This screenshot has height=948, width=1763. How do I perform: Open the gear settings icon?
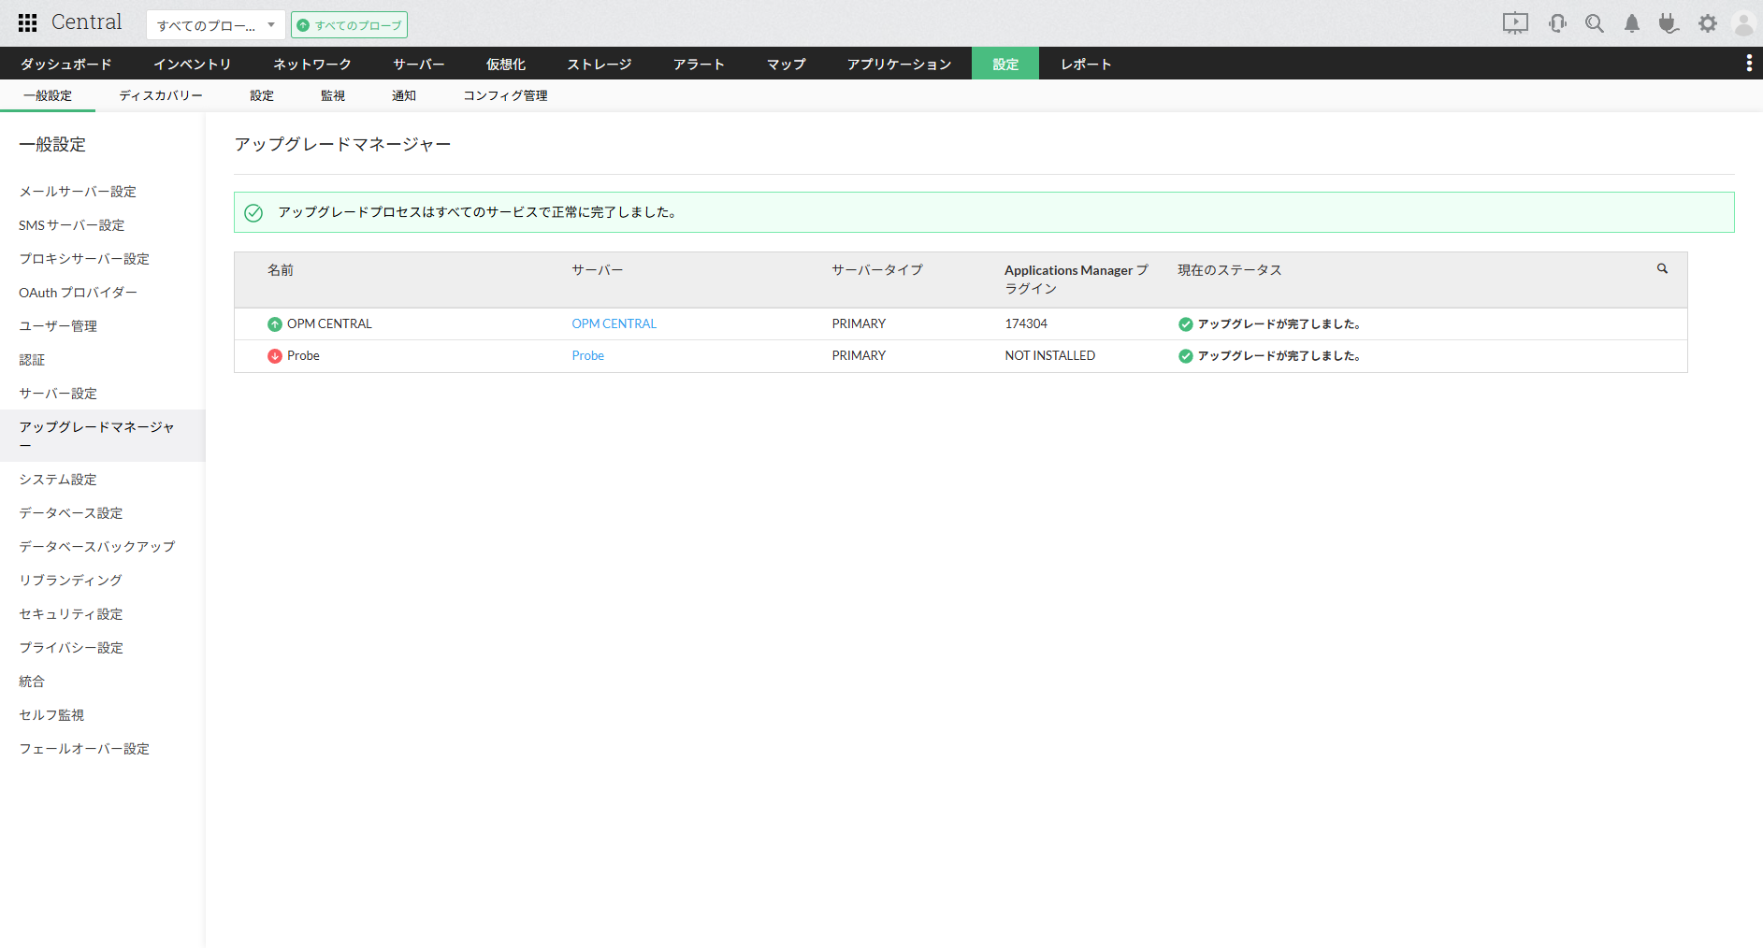coord(1708,23)
